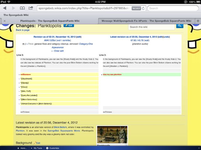Click undo on the latest revision
Image resolution: width=201 pixels, height=150 pixels.
pos(166,37)
